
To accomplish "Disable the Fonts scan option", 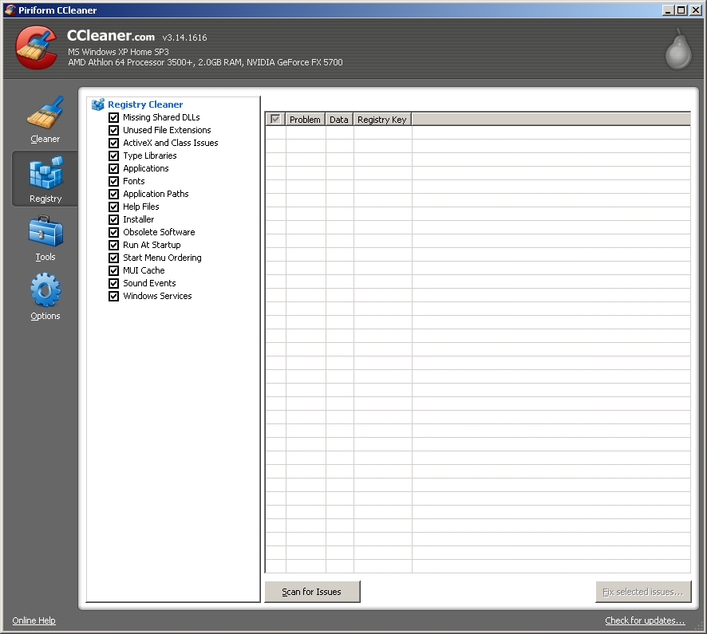I will tap(113, 181).
